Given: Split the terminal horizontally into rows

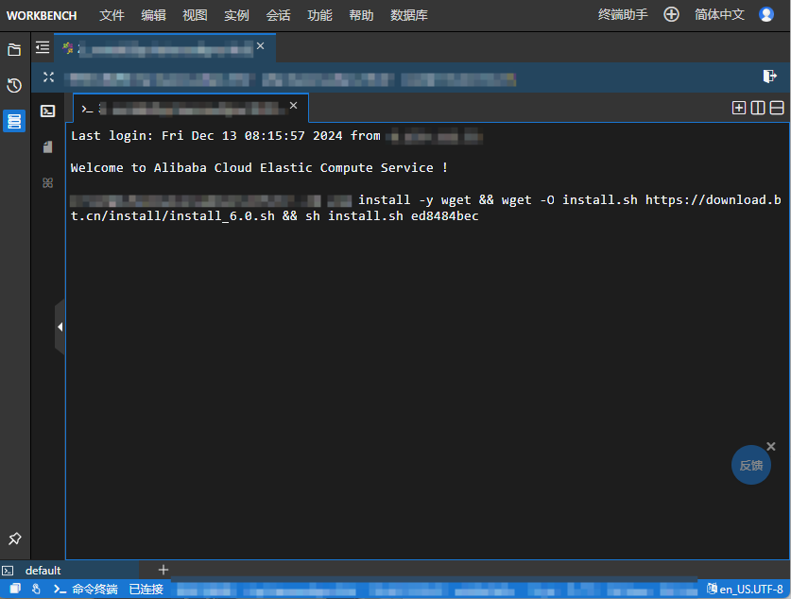Looking at the screenshot, I should coord(777,108).
